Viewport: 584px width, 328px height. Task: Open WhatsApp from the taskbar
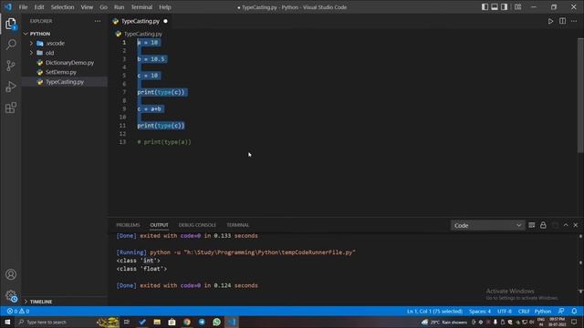coord(216,322)
